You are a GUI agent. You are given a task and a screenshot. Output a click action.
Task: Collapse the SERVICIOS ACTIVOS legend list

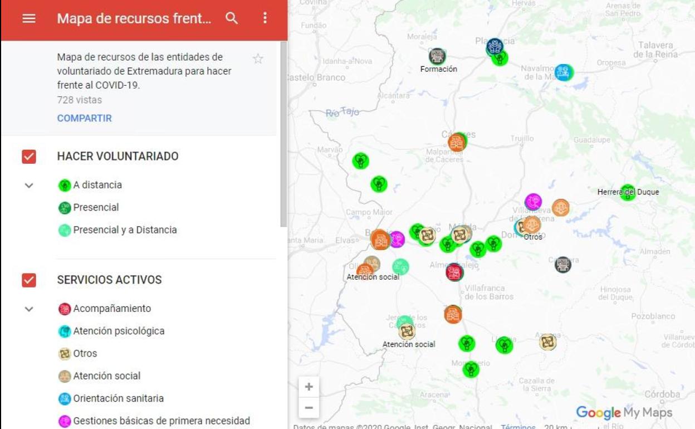point(29,309)
